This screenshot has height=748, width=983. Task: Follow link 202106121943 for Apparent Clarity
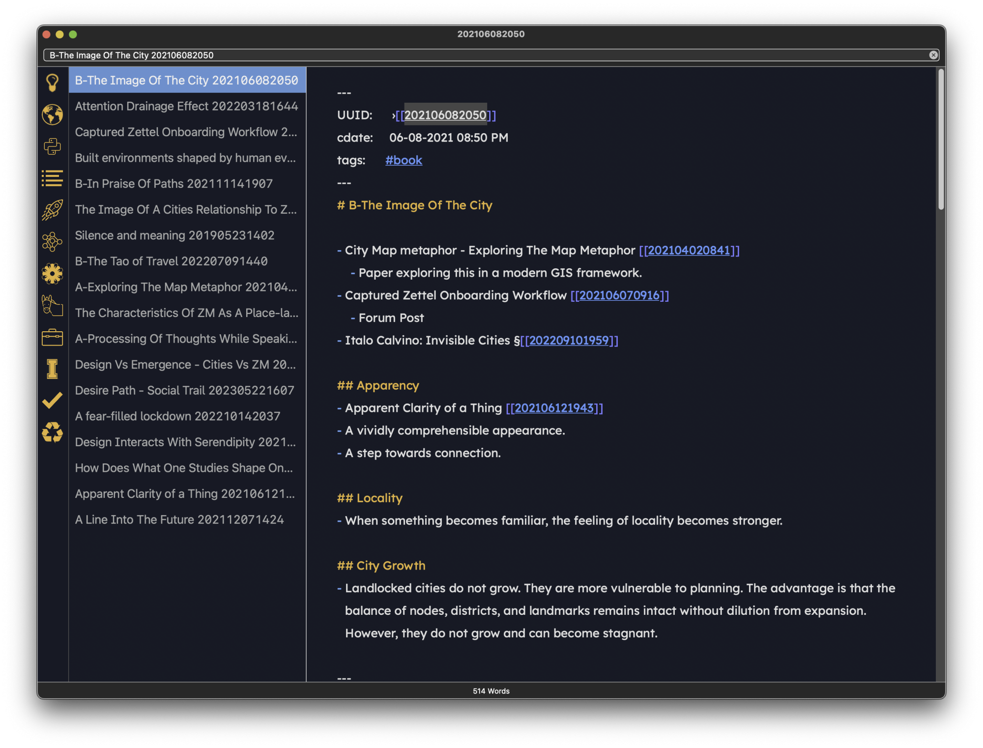(x=554, y=408)
